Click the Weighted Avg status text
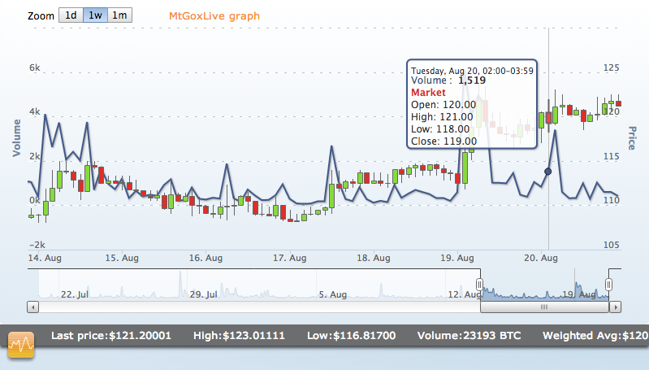The width and height of the screenshot is (649, 370). [x=595, y=336]
